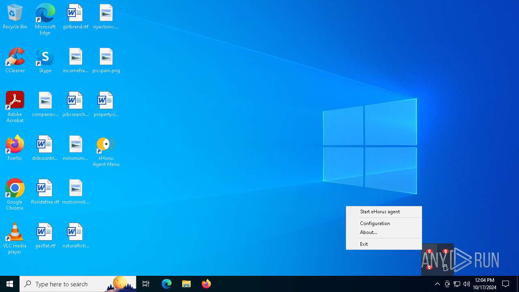
Task: Select nyactions image file icon
Action: tap(106, 17)
